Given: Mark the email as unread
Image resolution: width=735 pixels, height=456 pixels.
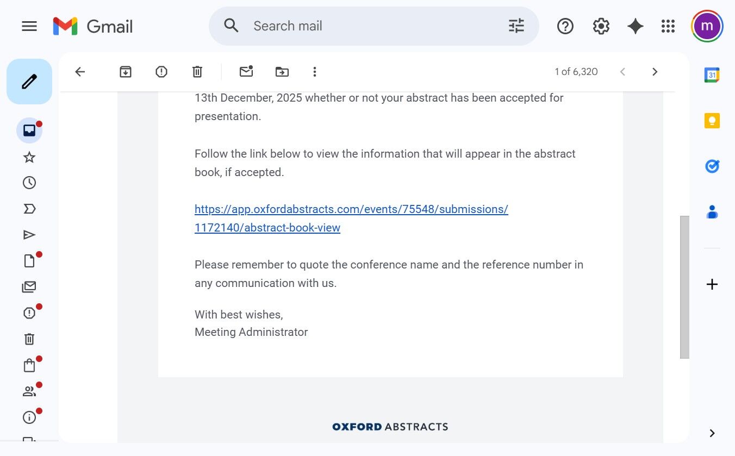Looking at the screenshot, I should (246, 72).
